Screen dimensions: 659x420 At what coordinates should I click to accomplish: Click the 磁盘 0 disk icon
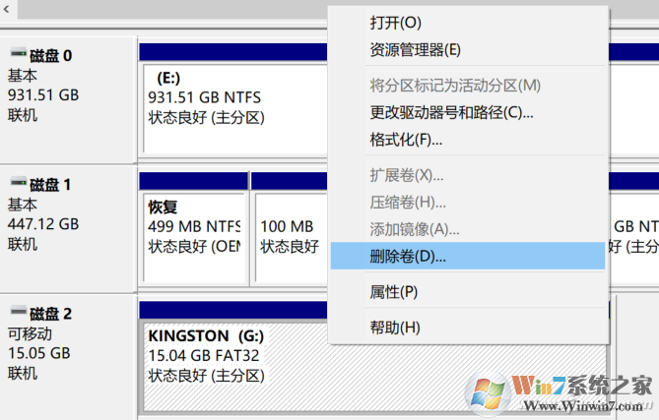coord(18,55)
